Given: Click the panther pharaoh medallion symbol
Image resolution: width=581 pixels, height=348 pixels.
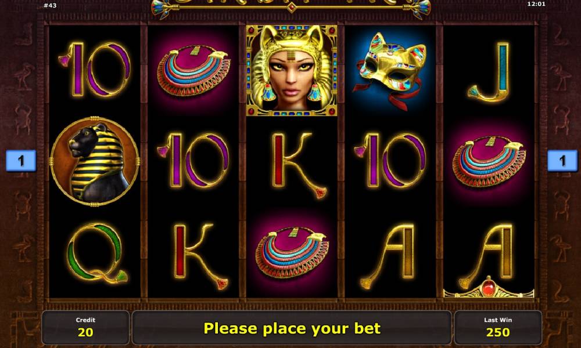Looking at the screenshot, I should (95, 161).
